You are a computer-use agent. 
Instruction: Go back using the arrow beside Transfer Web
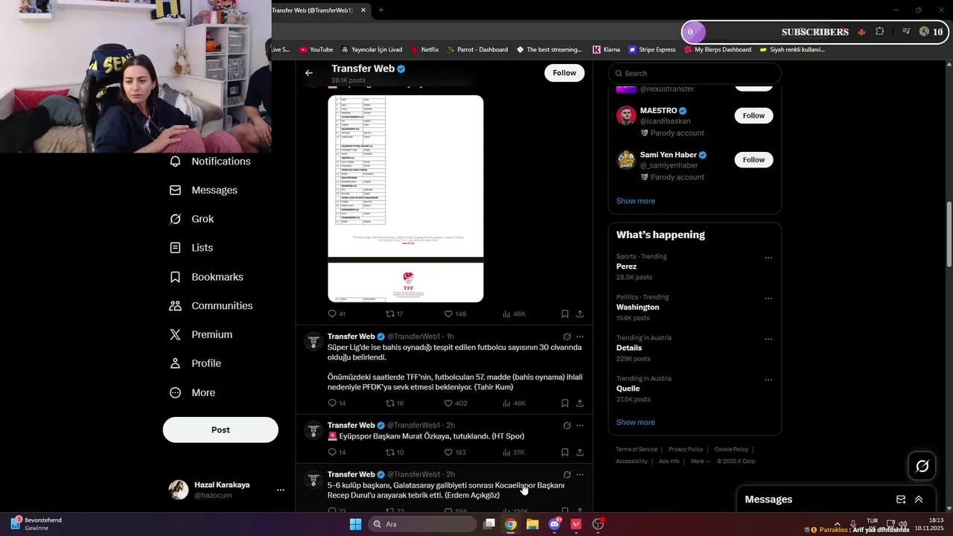[x=309, y=73]
